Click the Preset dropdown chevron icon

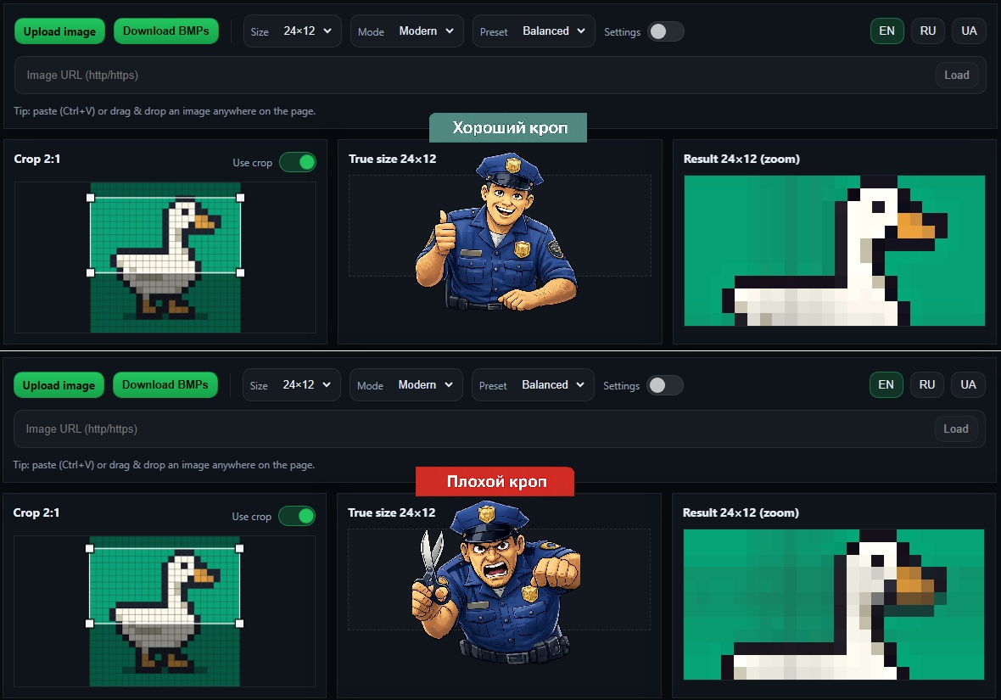579,31
